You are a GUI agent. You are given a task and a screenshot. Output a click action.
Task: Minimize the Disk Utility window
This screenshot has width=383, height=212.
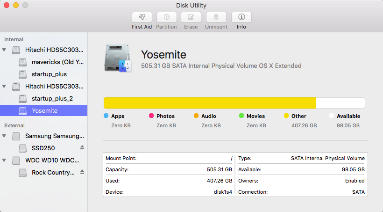pos(16,5)
